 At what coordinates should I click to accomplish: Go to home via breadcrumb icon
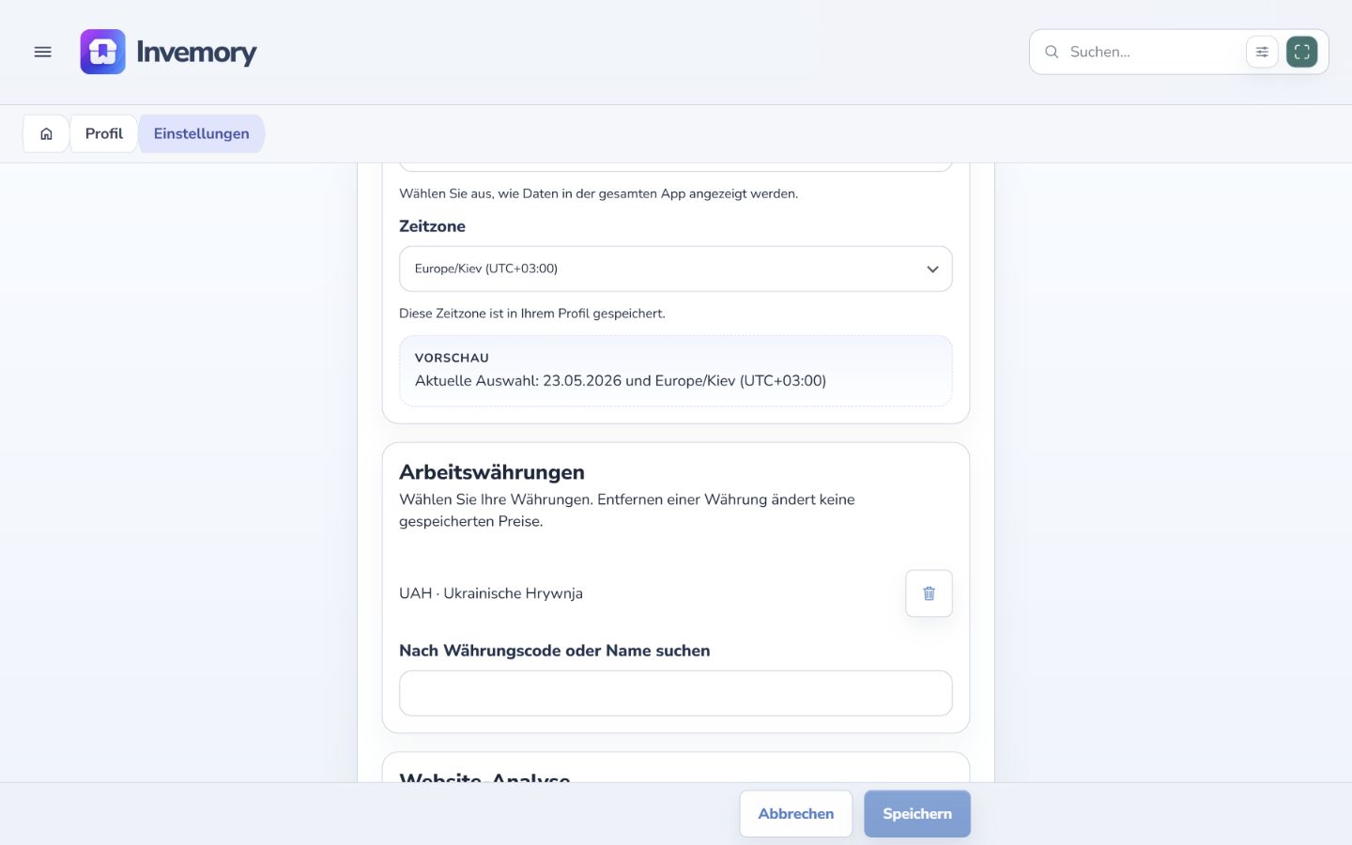(x=46, y=133)
